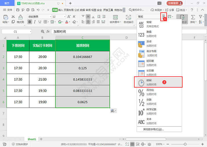The image size is (207, 147).
Task: Choose the Currency number format
Action: click(x=159, y=43)
